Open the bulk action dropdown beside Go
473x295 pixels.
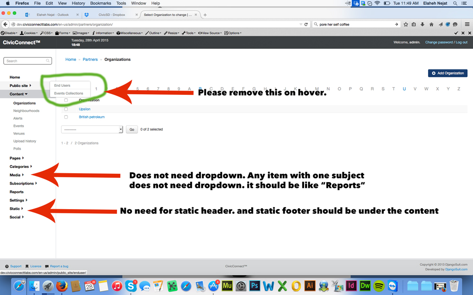click(x=92, y=129)
